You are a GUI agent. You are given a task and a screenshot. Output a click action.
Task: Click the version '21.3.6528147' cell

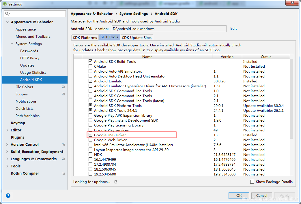pyautogui.click(x=225, y=154)
